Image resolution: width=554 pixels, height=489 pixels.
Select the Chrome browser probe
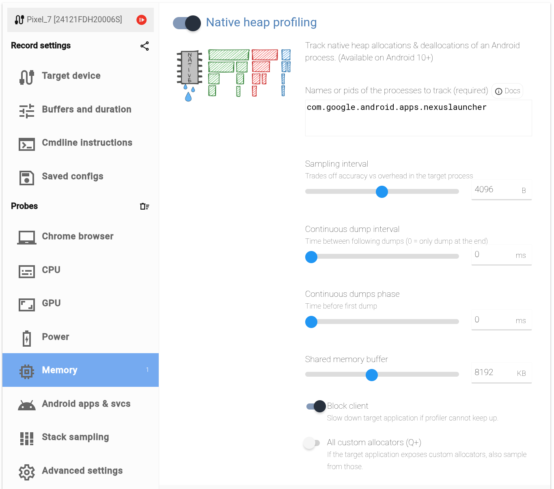tap(77, 236)
